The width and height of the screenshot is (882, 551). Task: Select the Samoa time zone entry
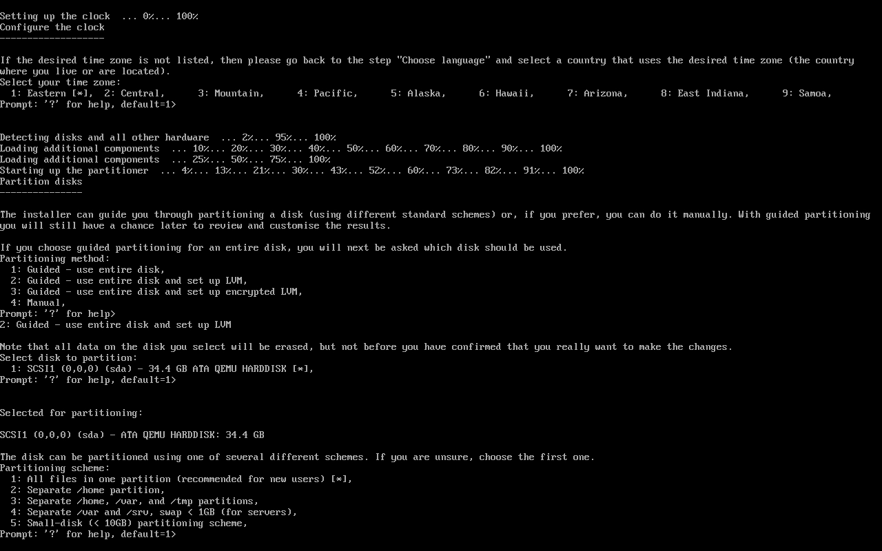coord(807,94)
